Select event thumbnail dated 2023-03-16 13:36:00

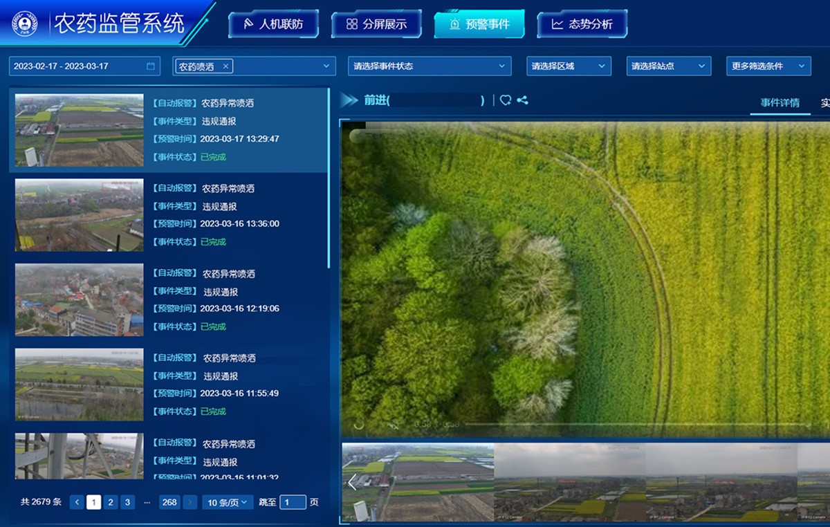[x=80, y=215]
